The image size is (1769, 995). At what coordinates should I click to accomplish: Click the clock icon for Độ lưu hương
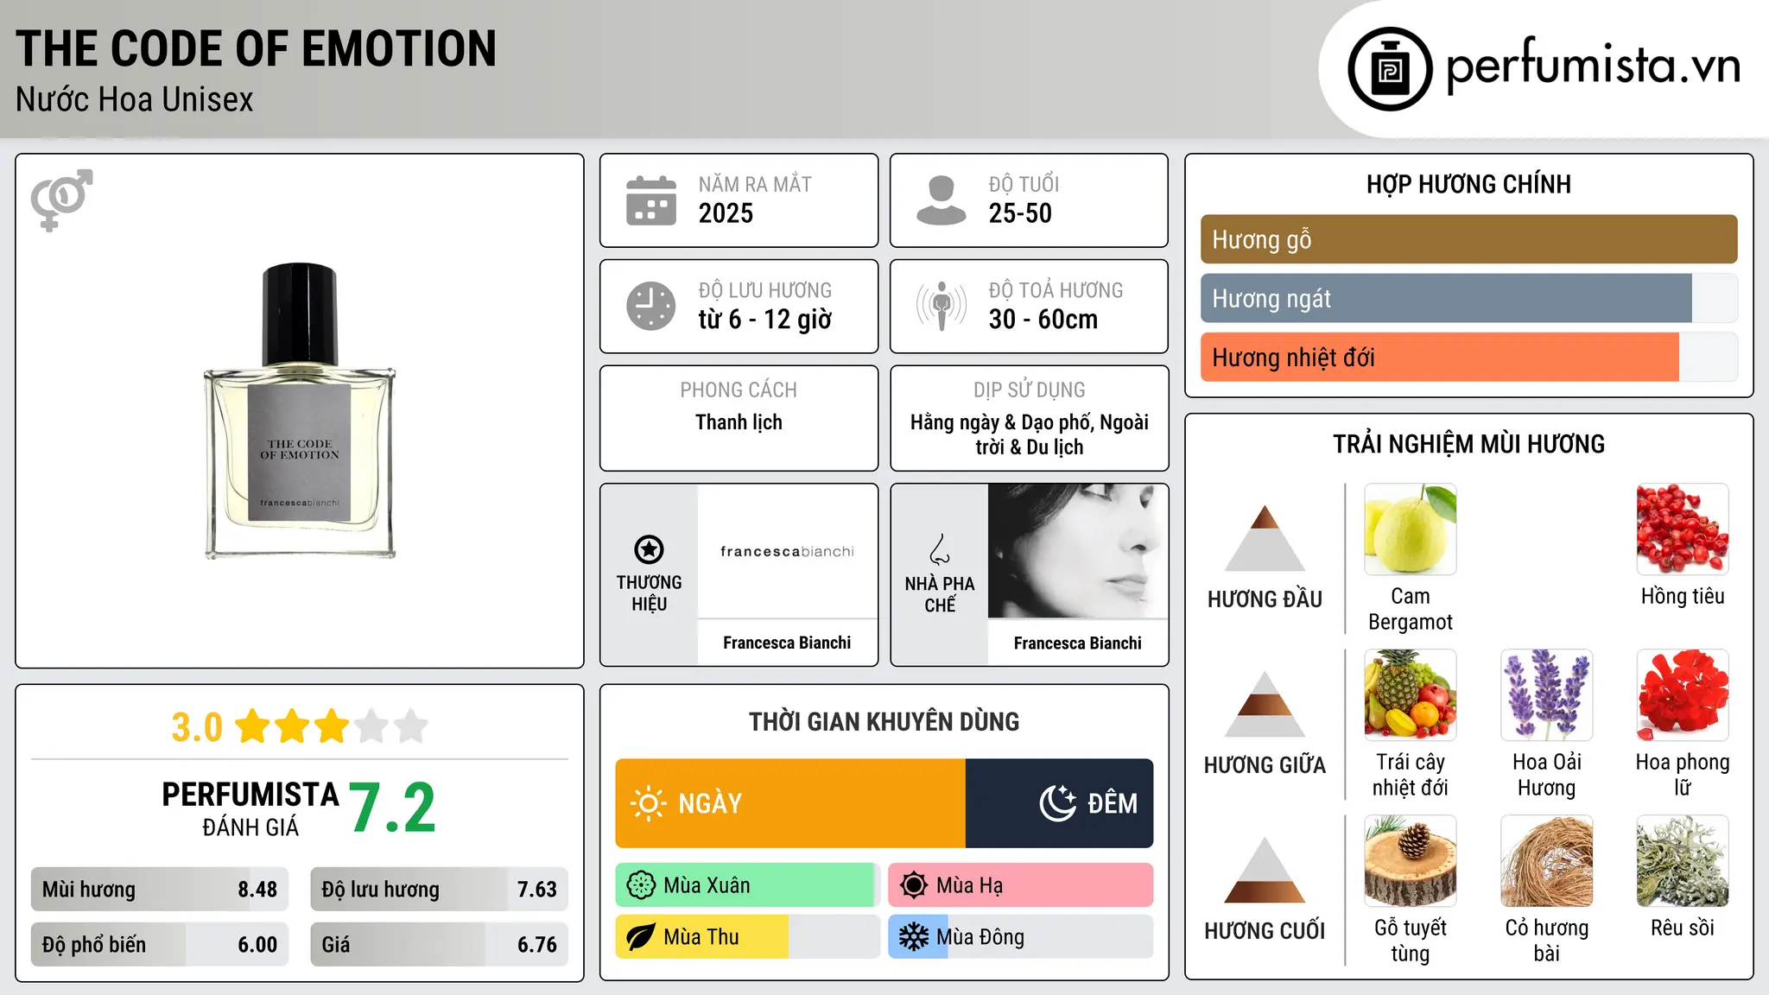(651, 306)
